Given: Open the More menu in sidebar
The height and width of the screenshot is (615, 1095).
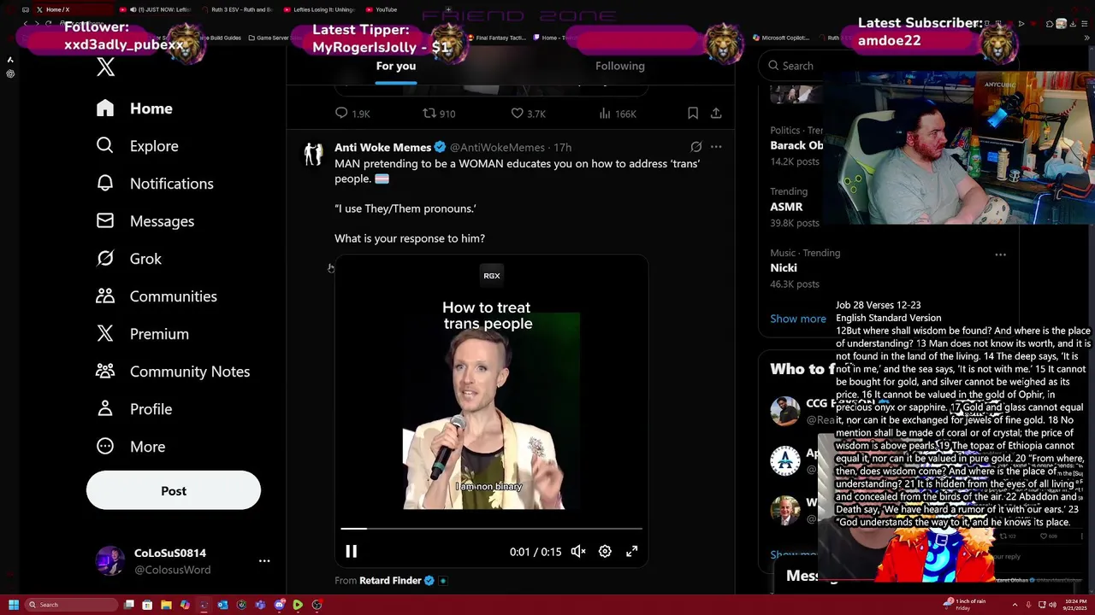Looking at the screenshot, I should [131, 447].
